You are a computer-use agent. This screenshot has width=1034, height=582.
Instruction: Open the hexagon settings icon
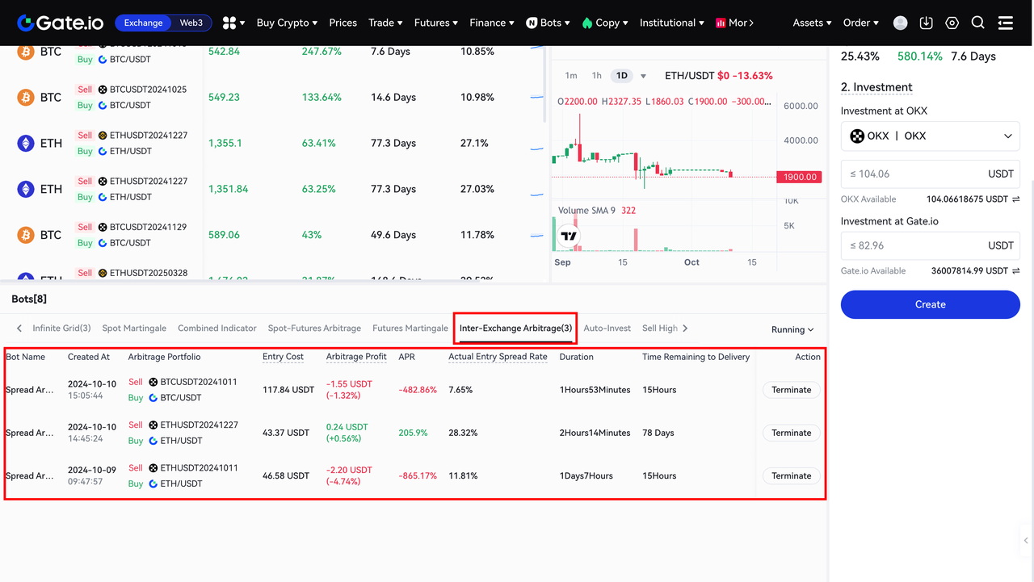pyautogui.click(x=952, y=23)
